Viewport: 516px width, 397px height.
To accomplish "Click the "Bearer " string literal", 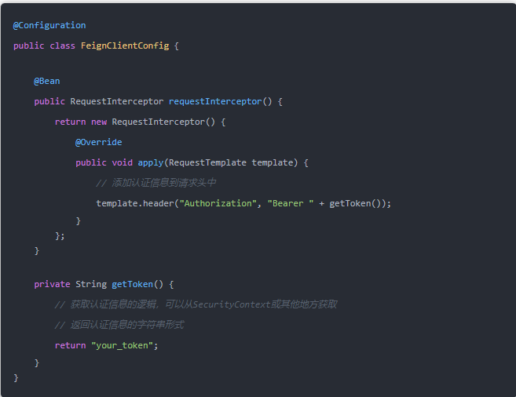I will pos(291,203).
